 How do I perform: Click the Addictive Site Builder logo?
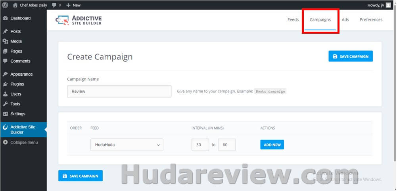click(79, 20)
